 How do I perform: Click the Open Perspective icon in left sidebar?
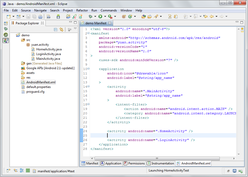[6, 23]
